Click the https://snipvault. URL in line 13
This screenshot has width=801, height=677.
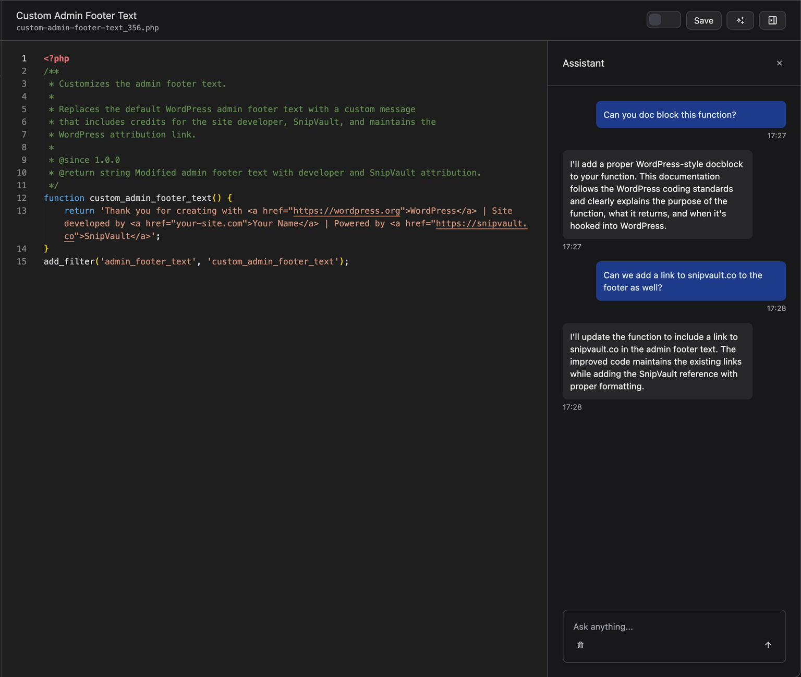tap(481, 223)
